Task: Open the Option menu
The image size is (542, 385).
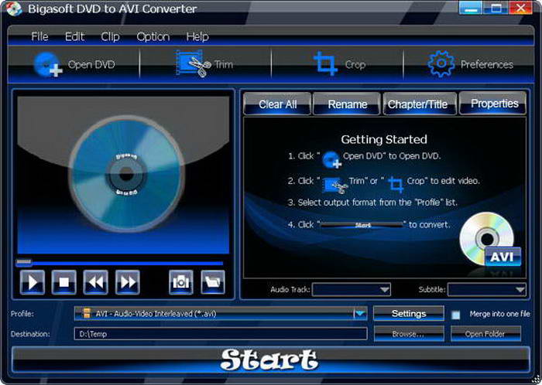Action: tap(153, 36)
